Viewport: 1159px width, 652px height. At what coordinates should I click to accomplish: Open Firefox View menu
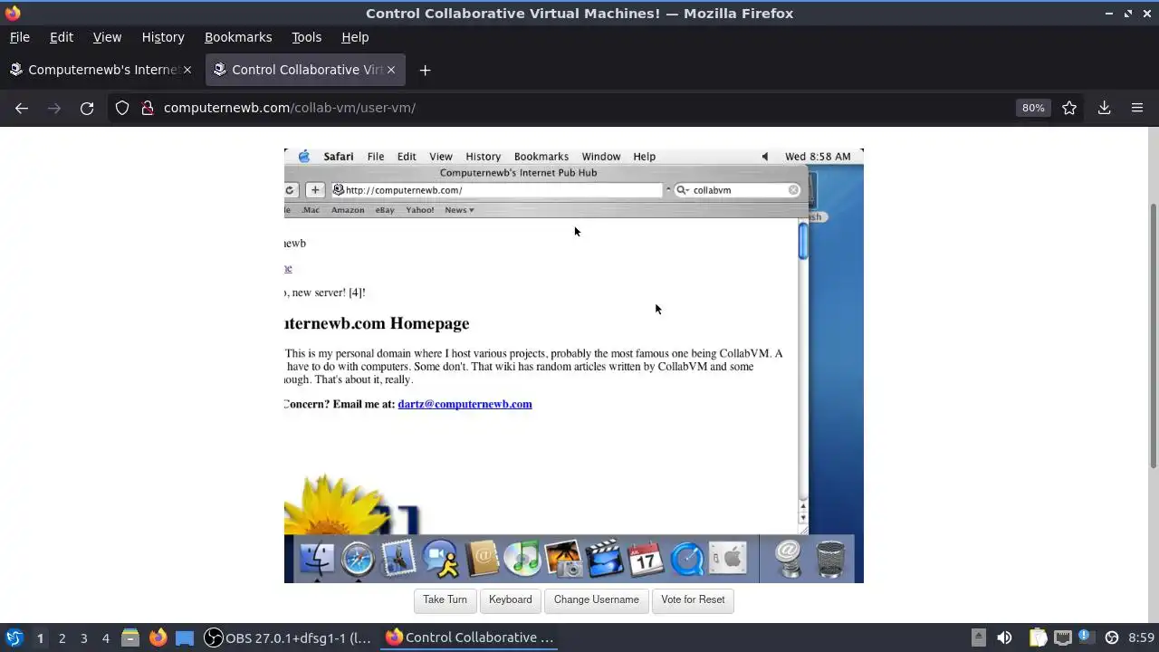coord(107,37)
